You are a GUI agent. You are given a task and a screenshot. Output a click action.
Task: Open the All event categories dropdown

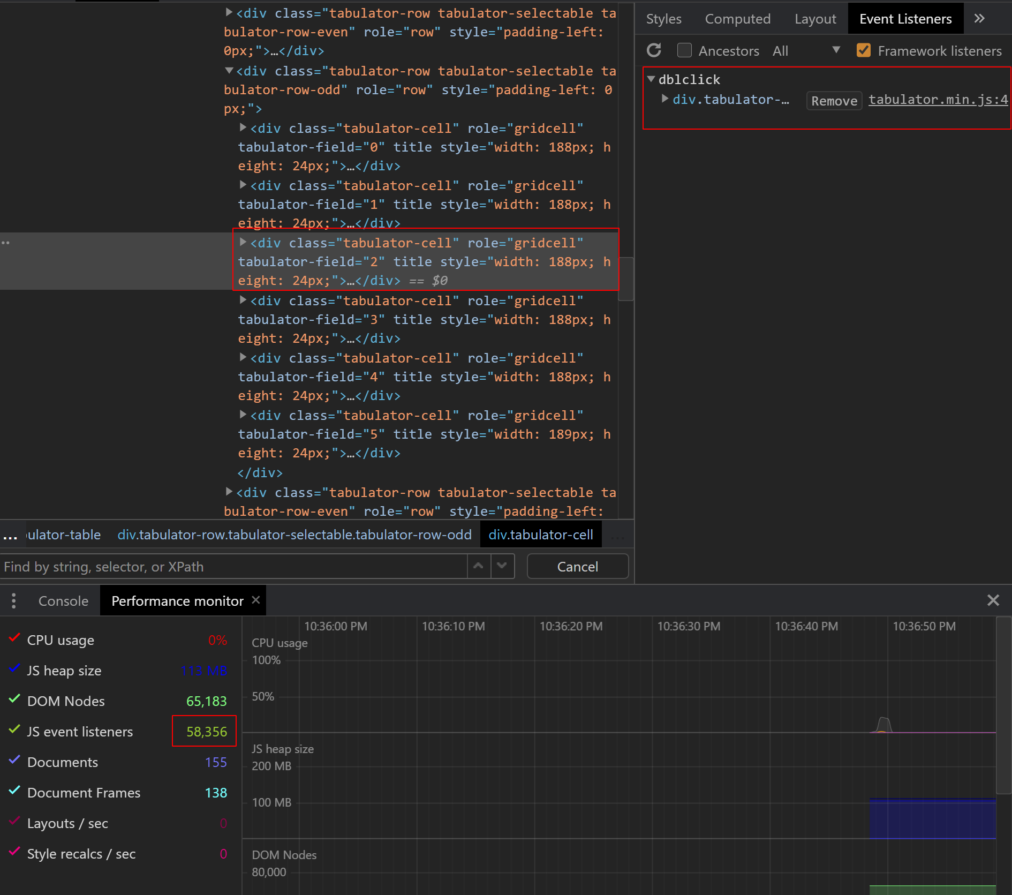pos(835,50)
